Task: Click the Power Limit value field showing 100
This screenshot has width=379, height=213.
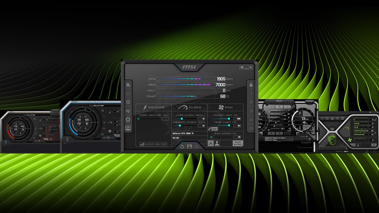Action: coord(237,119)
